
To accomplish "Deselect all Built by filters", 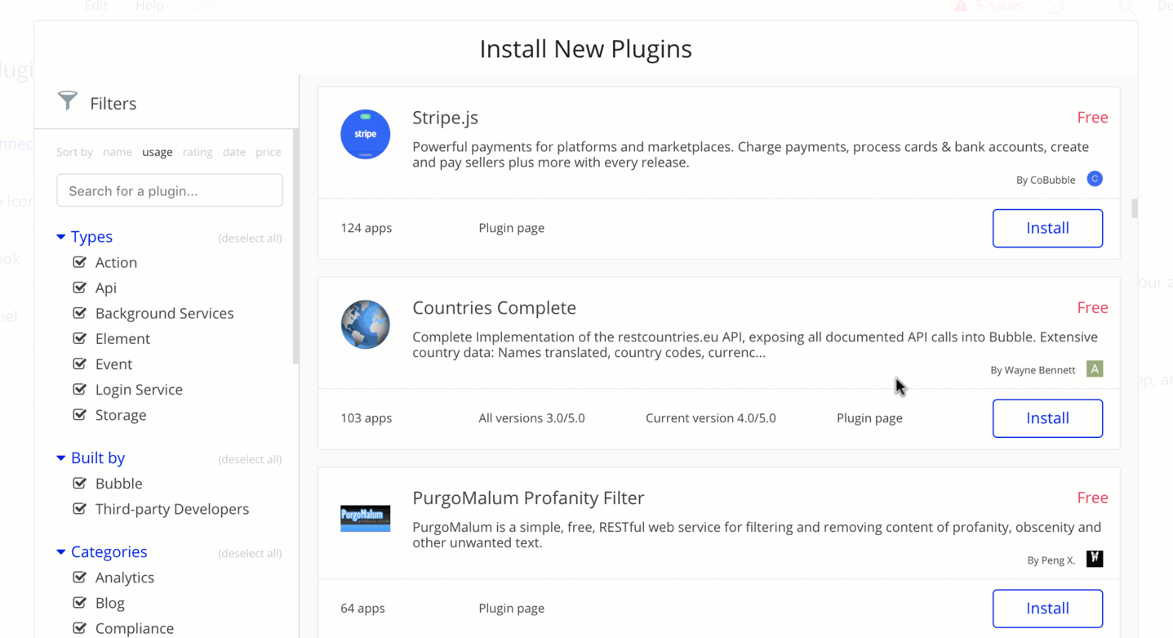I will 250,460.
